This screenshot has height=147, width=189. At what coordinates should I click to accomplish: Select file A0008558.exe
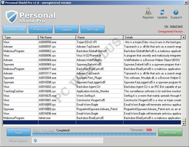coord(57,42)
